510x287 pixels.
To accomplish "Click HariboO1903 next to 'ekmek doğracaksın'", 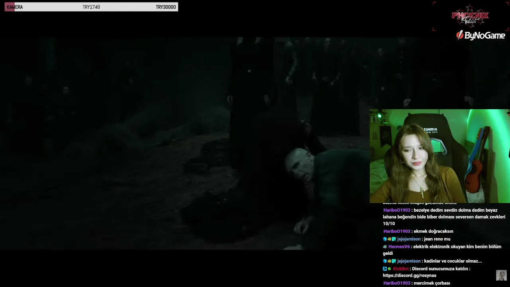I will 397,231.
